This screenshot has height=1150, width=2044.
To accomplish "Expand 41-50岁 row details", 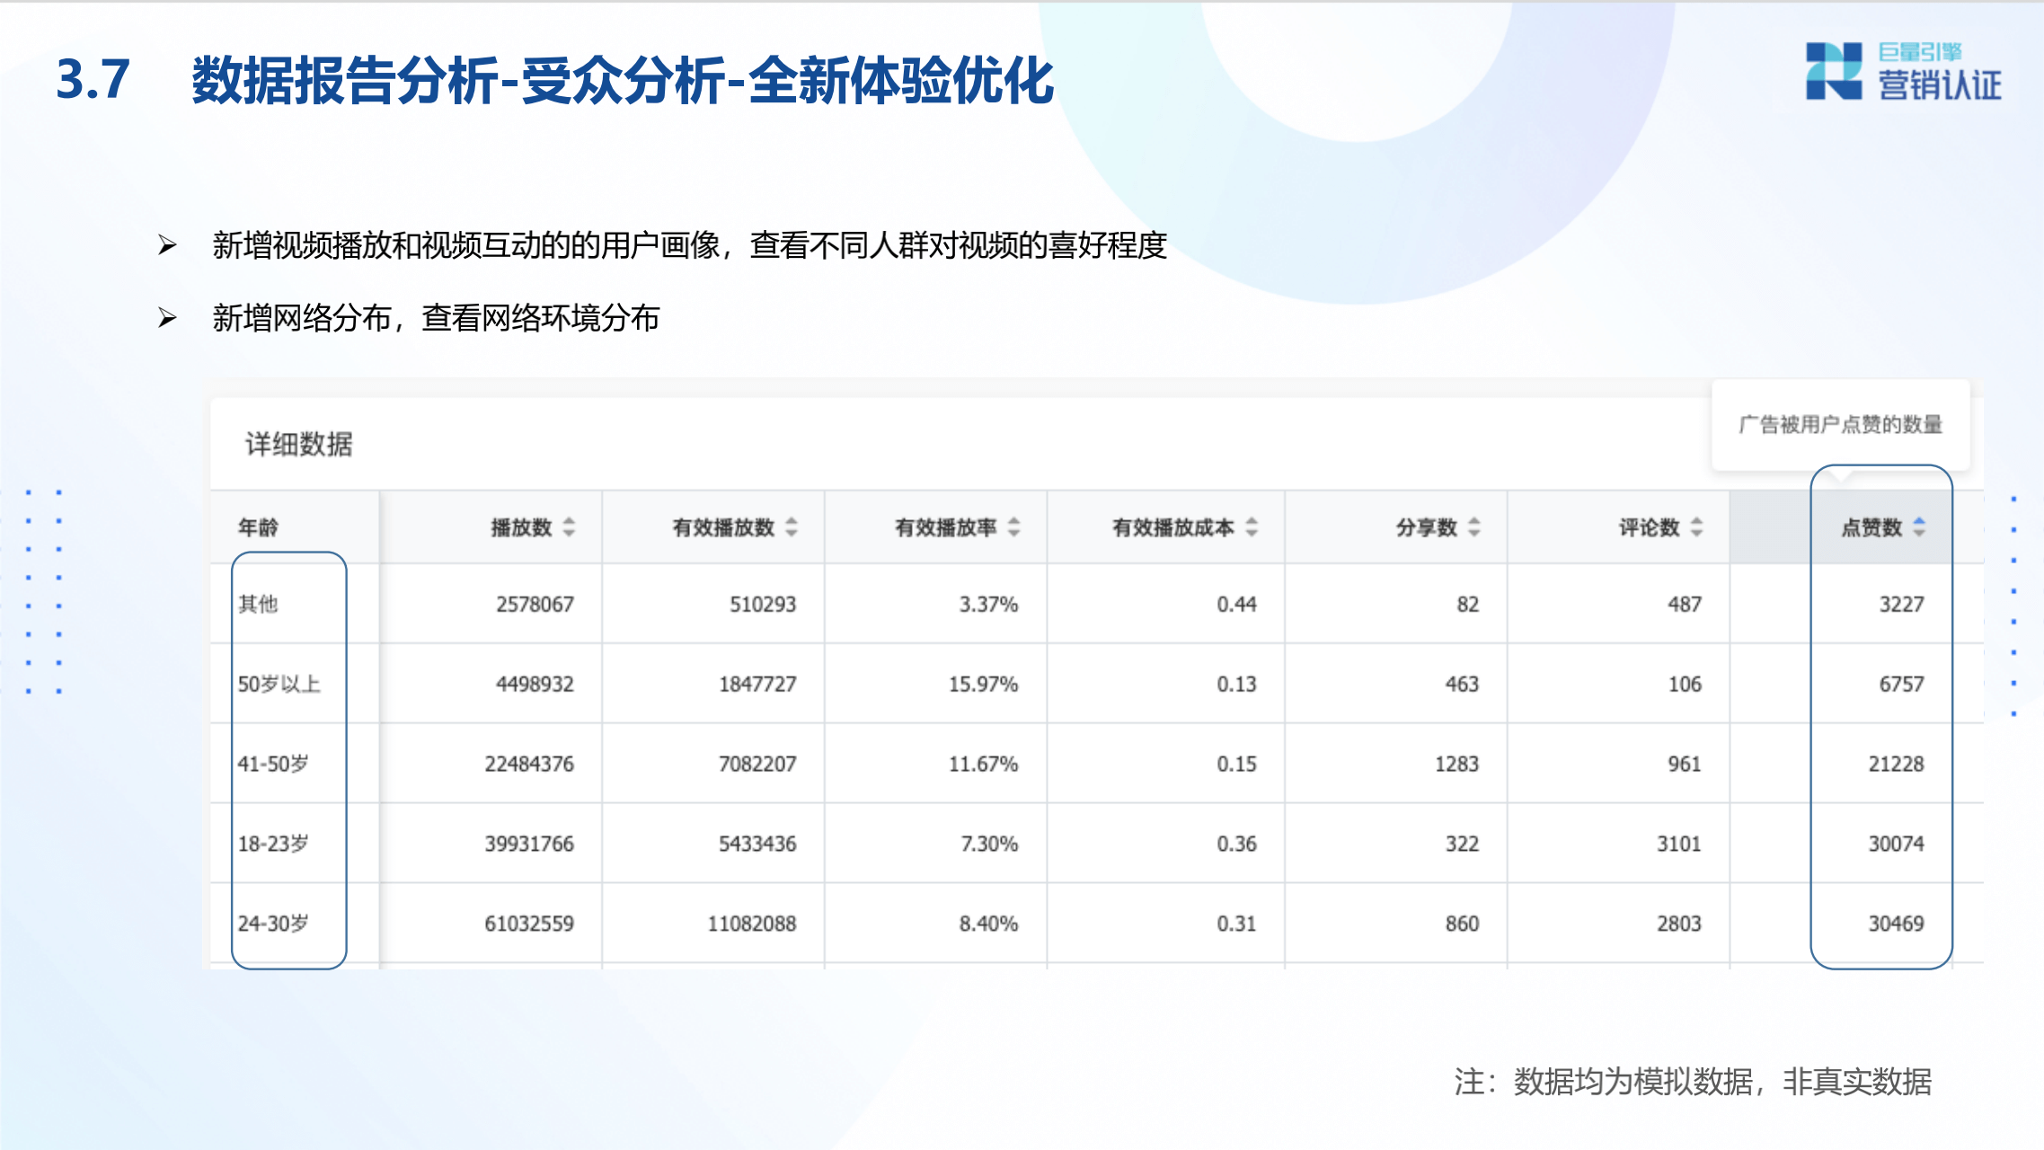I will (x=278, y=761).
